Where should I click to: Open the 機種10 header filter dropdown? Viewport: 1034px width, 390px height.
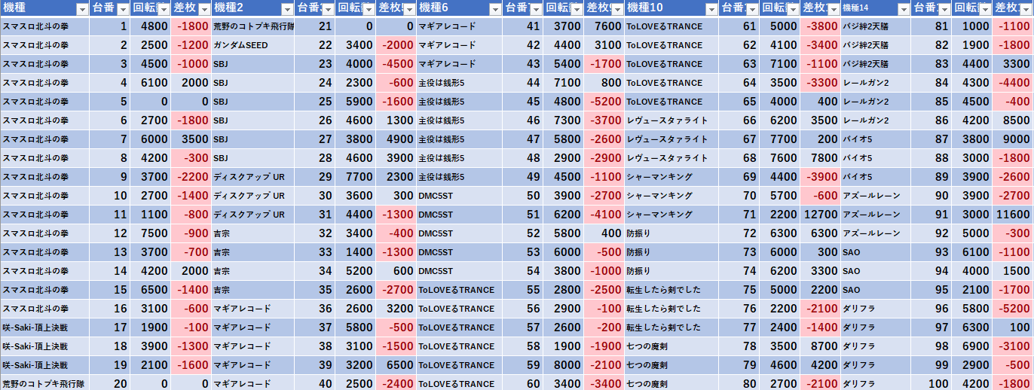pos(711,10)
